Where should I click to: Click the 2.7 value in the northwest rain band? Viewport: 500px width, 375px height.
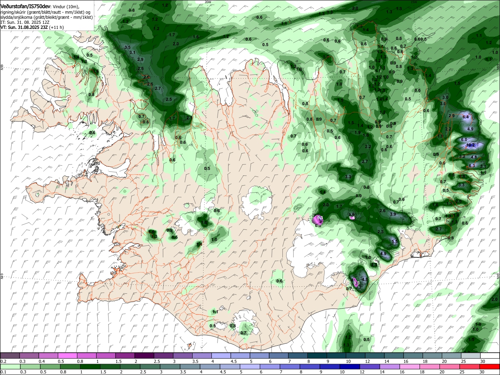(x=158, y=89)
